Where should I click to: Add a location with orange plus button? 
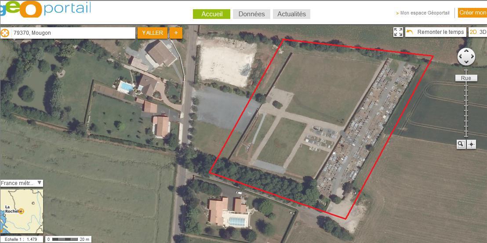pyautogui.click(x=176, y=33)
